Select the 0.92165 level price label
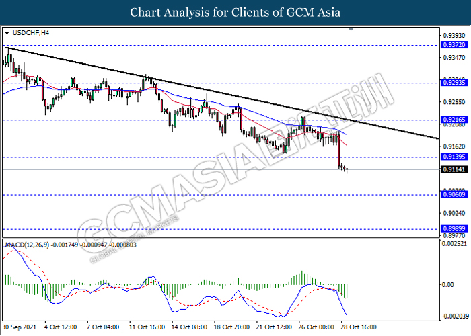This screenshot has width=471, height=336. coord(454,120)
